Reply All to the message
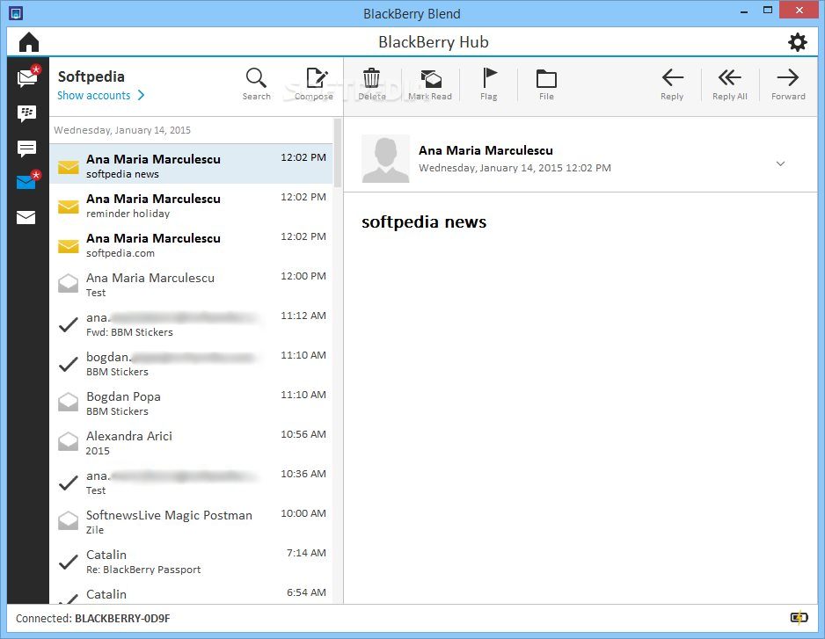Viewport: 825px width, 639px height. coord(730,84)
